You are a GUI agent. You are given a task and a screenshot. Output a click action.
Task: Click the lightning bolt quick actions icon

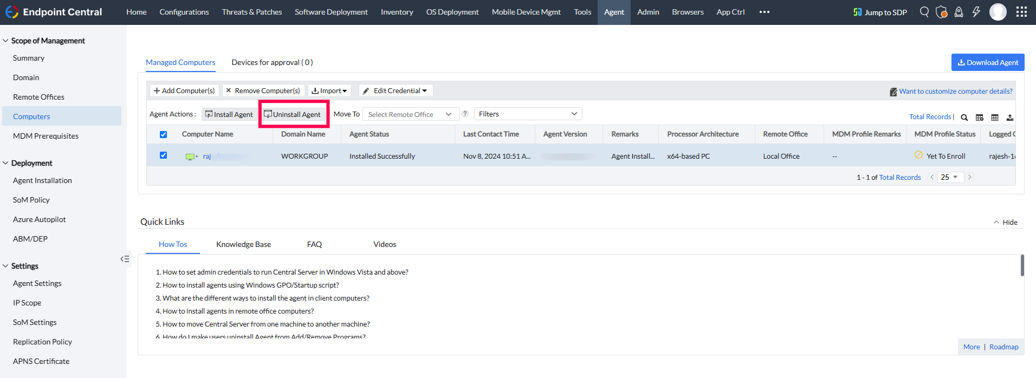point(976,12)
